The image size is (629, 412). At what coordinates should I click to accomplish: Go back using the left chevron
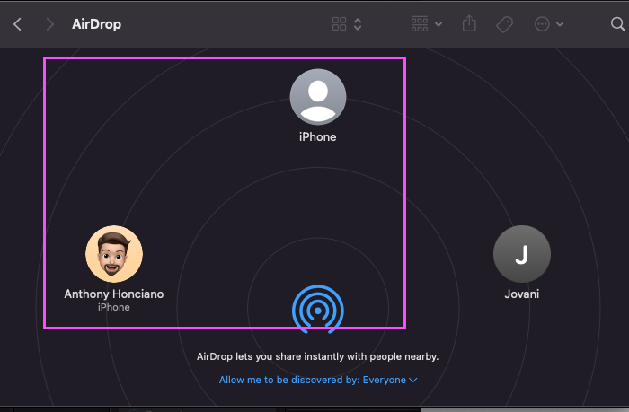coord(17,24)
